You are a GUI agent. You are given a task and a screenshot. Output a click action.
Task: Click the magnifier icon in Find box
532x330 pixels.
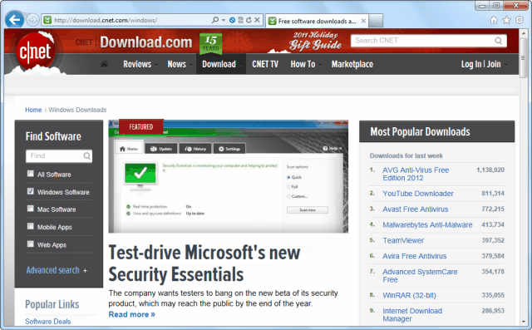(86, 156)
